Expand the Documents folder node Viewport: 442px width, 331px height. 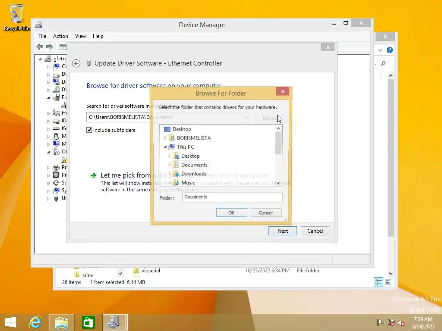(169, 165)
